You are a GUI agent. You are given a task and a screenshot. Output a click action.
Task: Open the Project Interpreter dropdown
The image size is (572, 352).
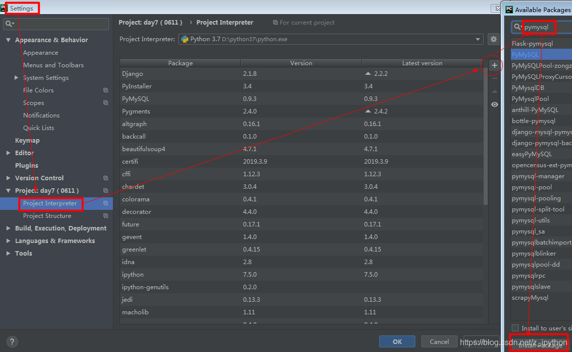pyautogui.click(x=478, y=39)
